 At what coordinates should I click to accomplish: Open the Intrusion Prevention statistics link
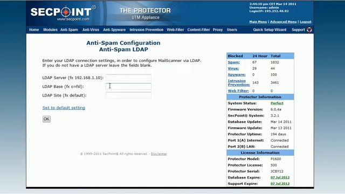coord(239,82)
